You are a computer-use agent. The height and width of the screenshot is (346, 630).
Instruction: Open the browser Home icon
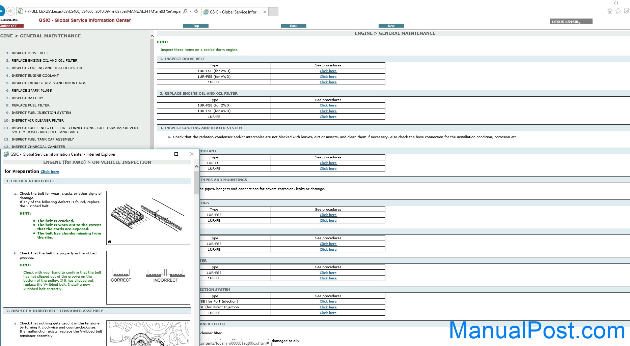pos(610,11)
